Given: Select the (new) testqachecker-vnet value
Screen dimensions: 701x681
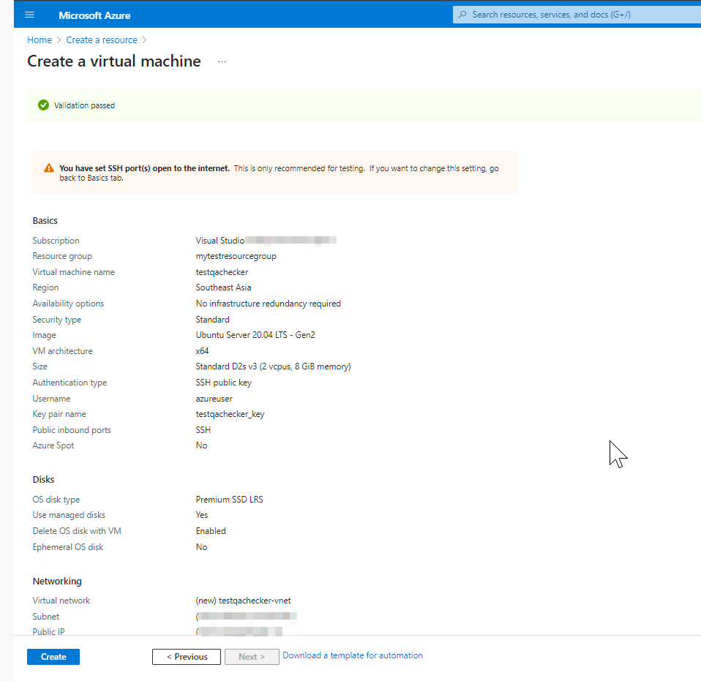Looking at the screenshot, I should point(243,601).
